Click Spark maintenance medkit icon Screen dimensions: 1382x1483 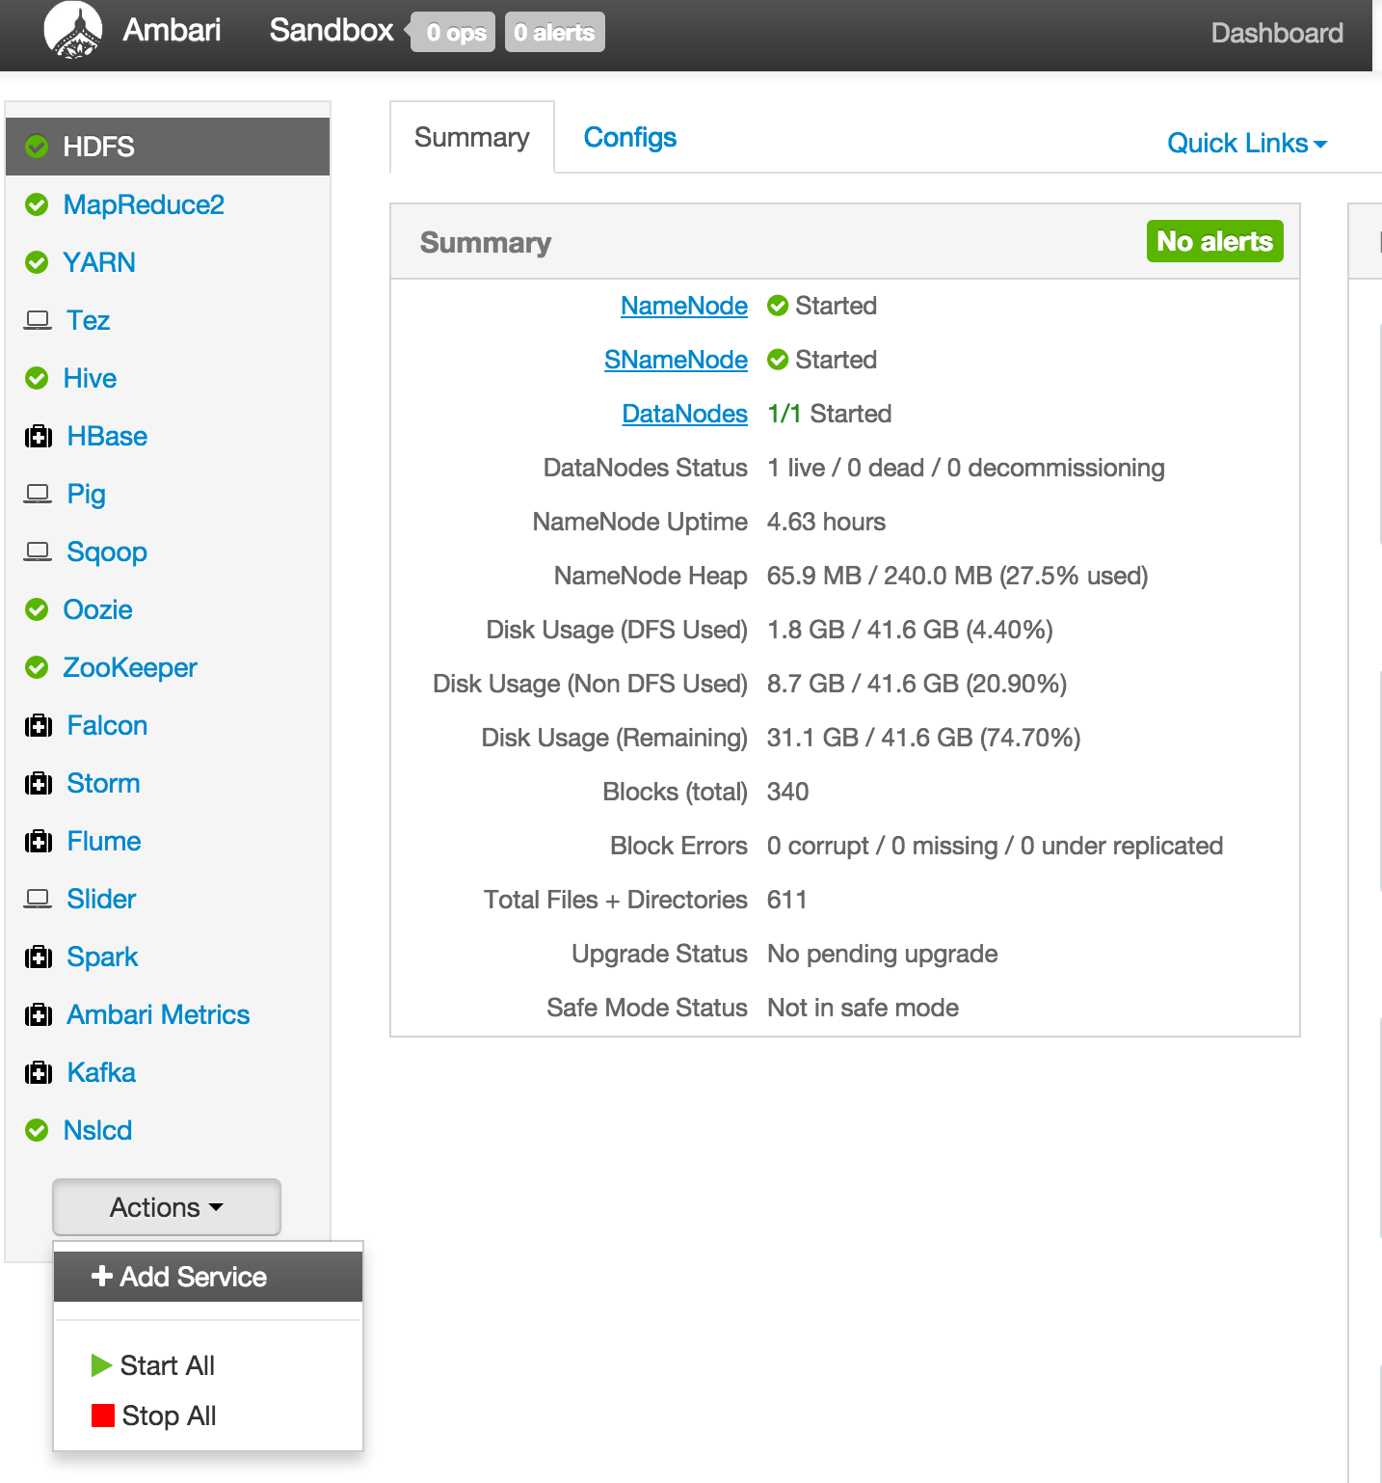click(39, 957)
